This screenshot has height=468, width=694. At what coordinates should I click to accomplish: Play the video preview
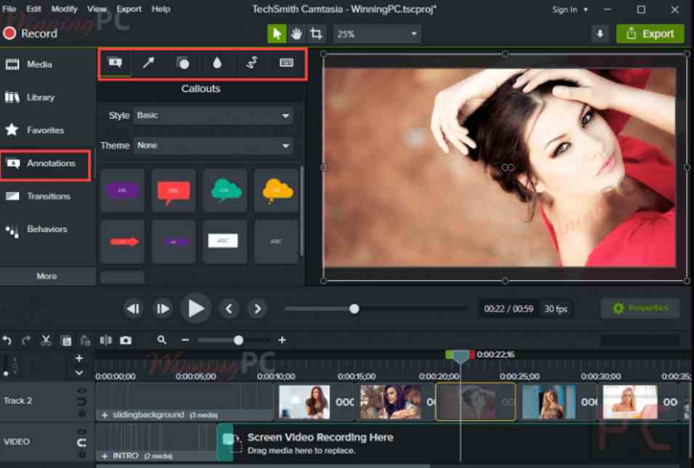click(x=195, y=309)
